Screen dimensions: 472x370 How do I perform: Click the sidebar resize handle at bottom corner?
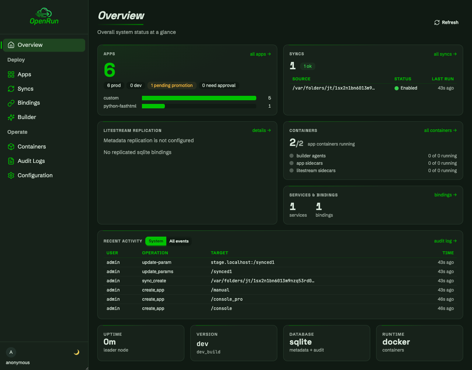click(x=86, y=368)
